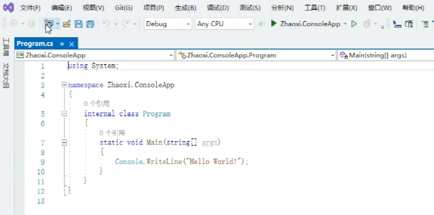This screenshot has width=434, height=215.
Task: Click the 'using System;' code line
Action: pyautogui.click(x=93, y=66)
